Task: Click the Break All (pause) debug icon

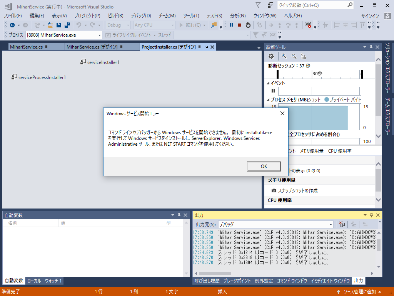Action: (x=231, y=25)
